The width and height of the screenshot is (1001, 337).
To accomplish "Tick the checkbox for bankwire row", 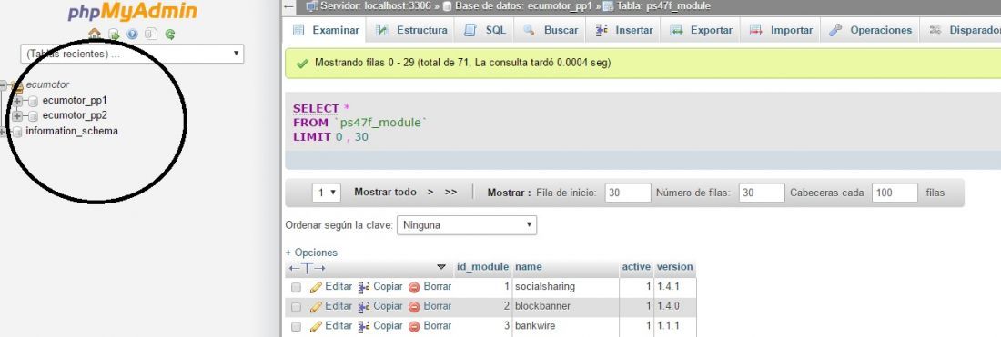I will [297, 327].
